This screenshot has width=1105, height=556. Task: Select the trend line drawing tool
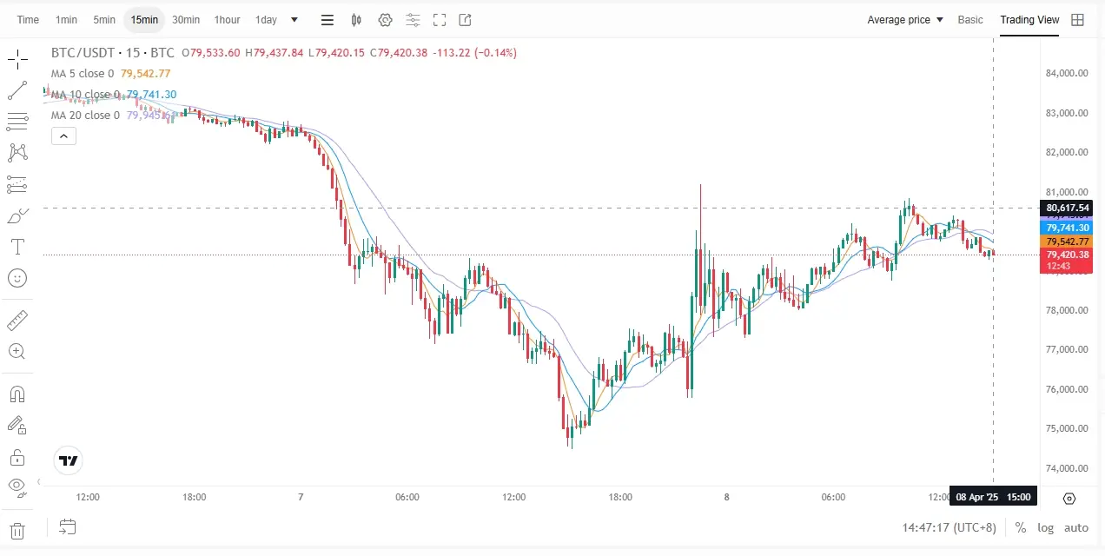pyautogui.click(x=17, y=90)
